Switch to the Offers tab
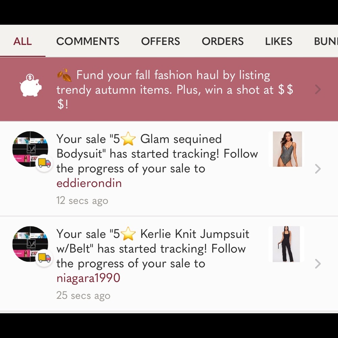 pos(161,41)
